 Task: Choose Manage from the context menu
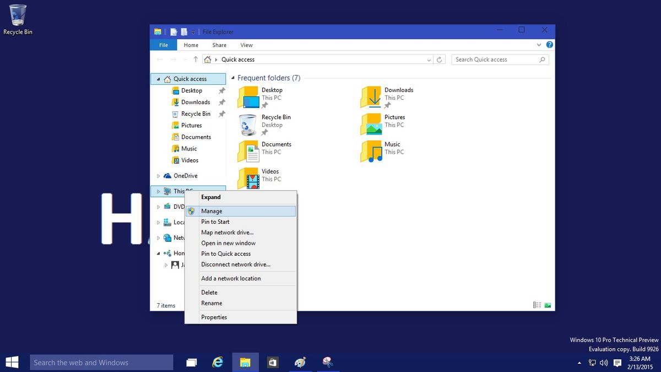tap(212, 211)
